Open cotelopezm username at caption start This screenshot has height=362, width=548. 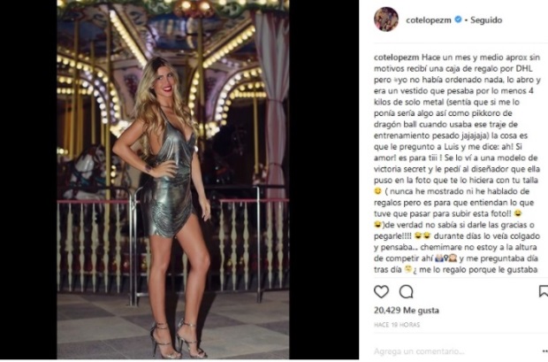(395, 58)
